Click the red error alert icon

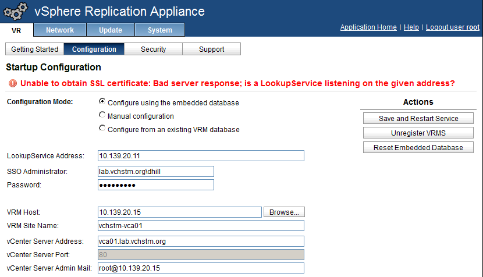click(13, 83)
